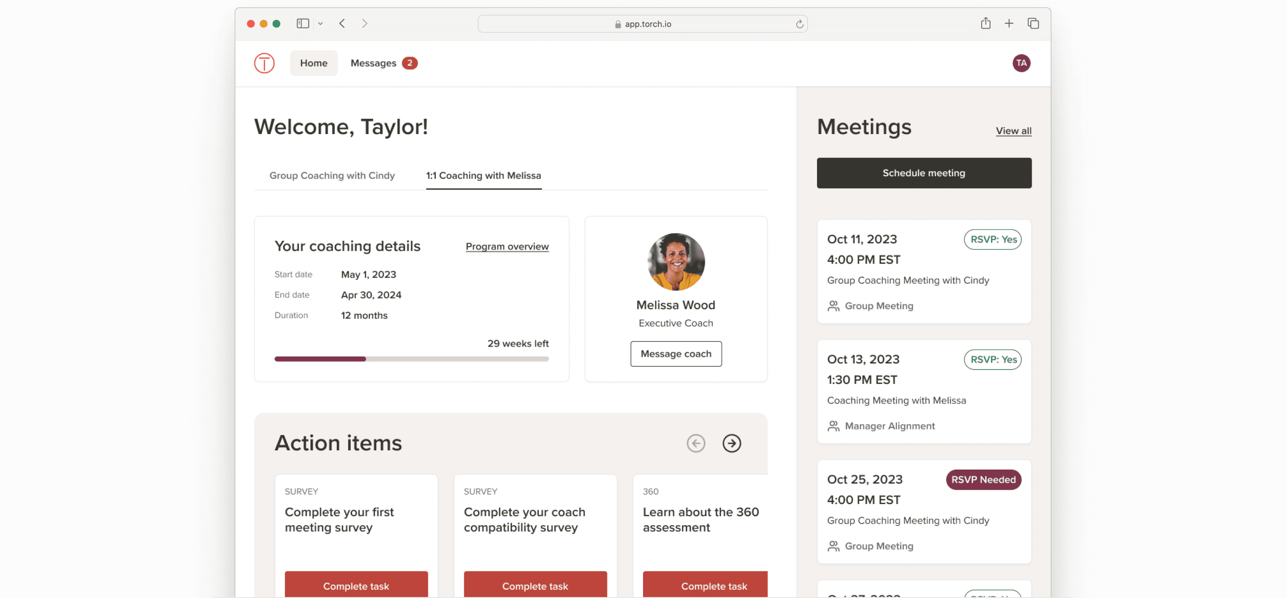Open Messages with the unread badge
The width and height of the screenshot is (1287, 598).
[x=374, y=63]
